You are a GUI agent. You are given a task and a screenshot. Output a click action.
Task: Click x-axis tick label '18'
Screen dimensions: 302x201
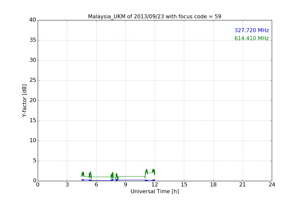coord(213,185)
